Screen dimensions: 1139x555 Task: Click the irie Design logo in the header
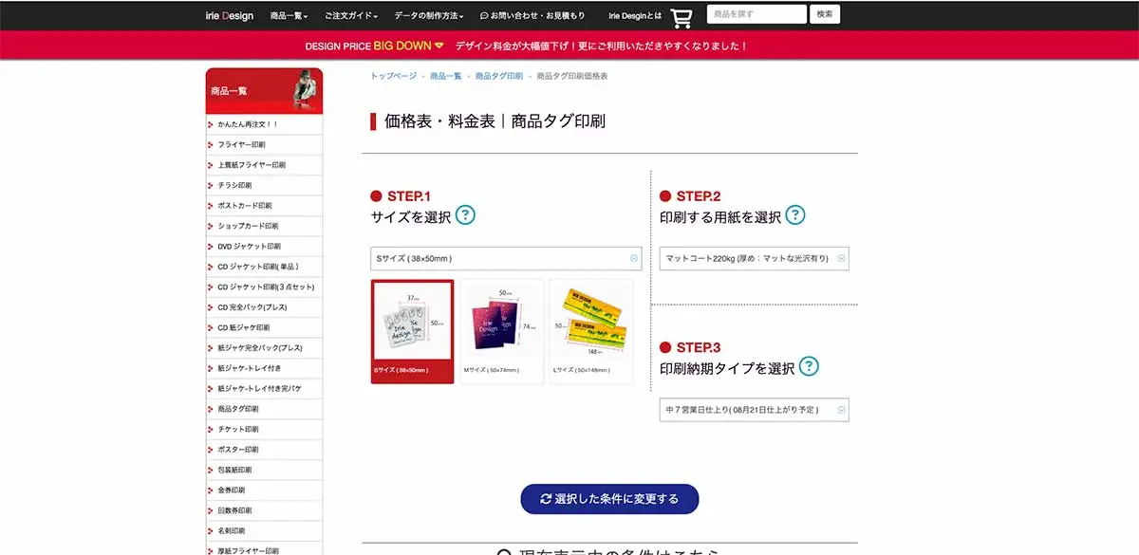[x=231, y=14]
